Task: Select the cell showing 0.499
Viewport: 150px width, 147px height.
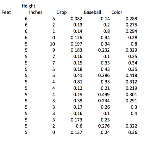Action: tap(104, 95)
